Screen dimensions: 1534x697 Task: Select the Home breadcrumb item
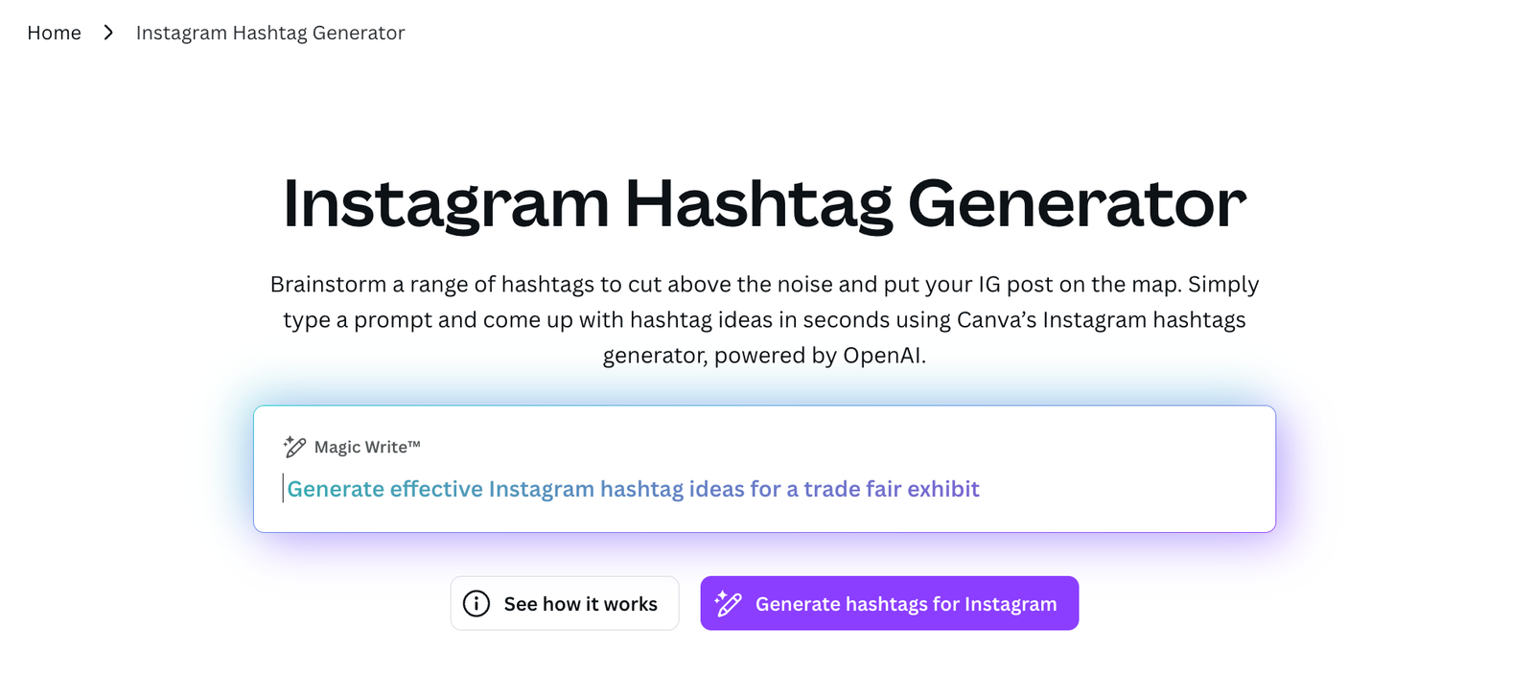click(54, 32)
